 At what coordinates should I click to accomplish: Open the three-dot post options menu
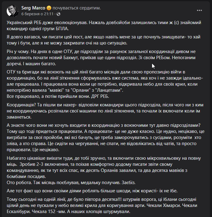199,11
